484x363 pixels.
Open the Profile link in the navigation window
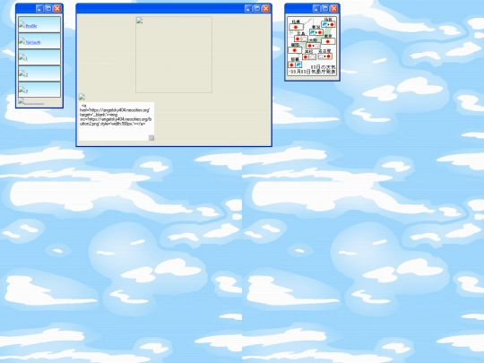(31, 26)
